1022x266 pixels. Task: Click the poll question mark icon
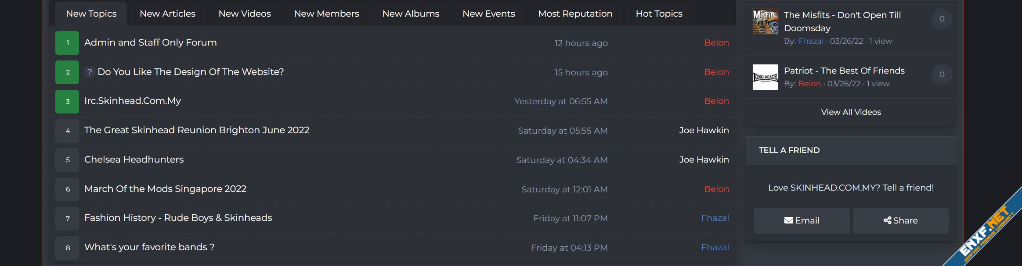click(x=90, y=72)
